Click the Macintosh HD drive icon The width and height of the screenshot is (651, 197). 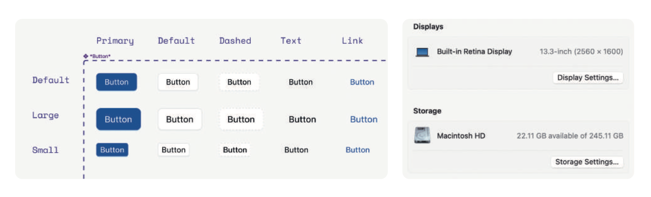[x=422, y=135]
